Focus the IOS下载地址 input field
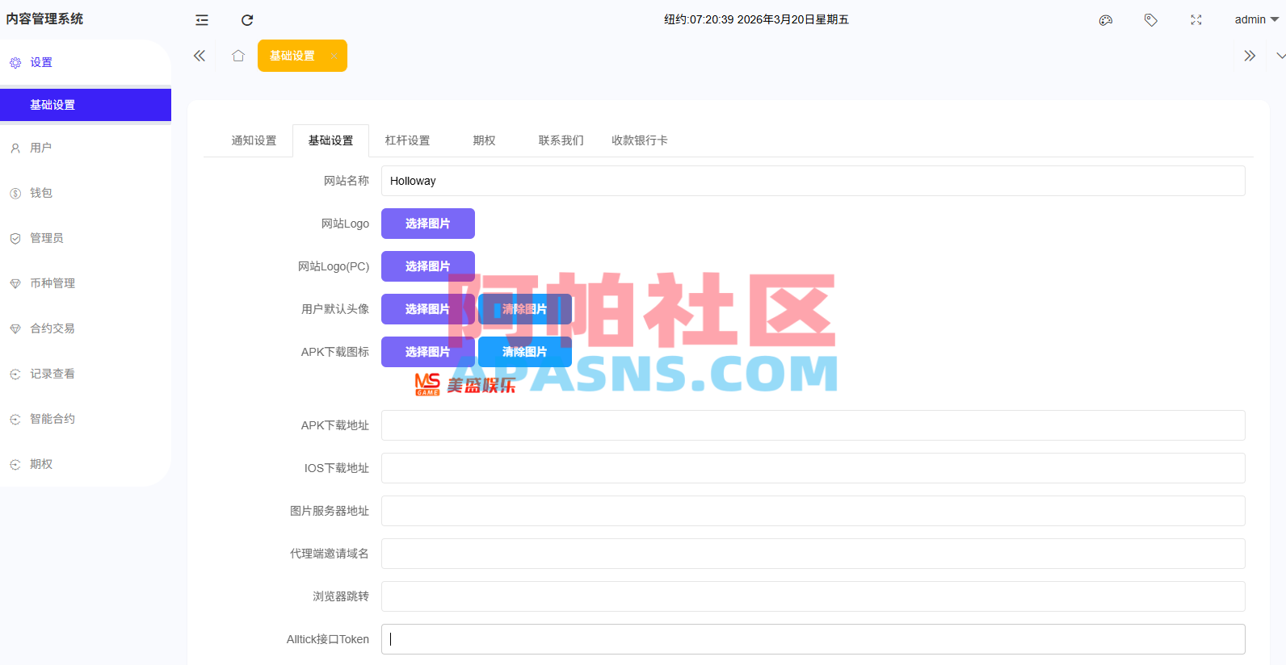This screenshot has width=1286, height=665. (x=813, y=468)
